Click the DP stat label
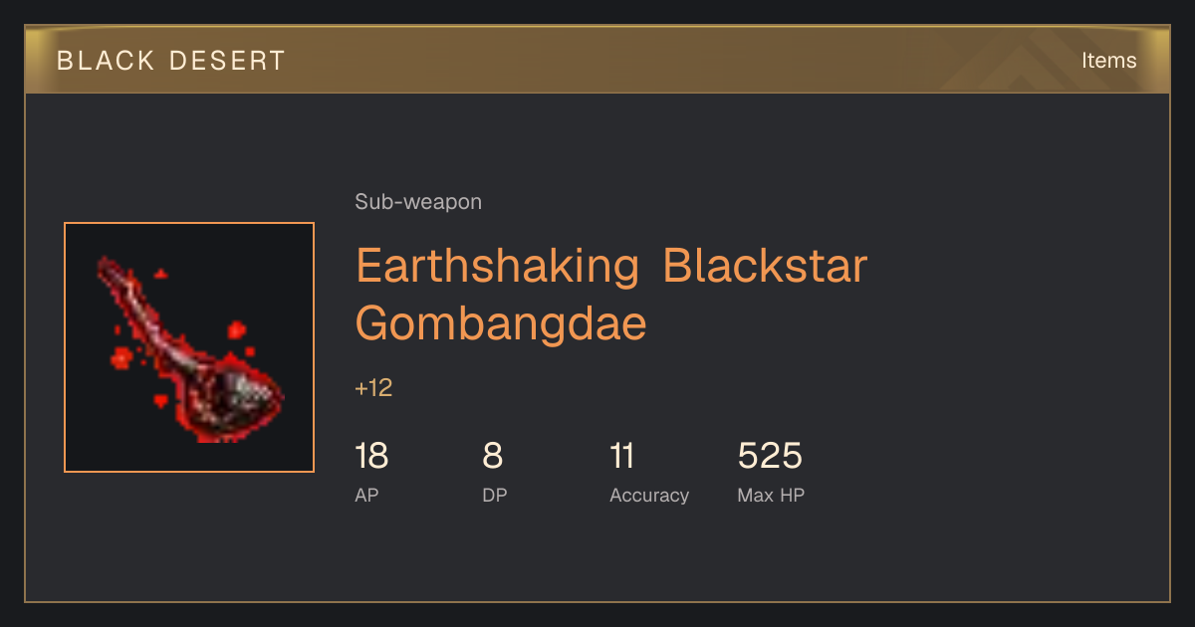The image size is (1195, 627). [495, 495]
